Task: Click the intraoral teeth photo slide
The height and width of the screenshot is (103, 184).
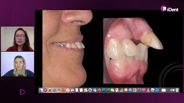Action: 133,51
